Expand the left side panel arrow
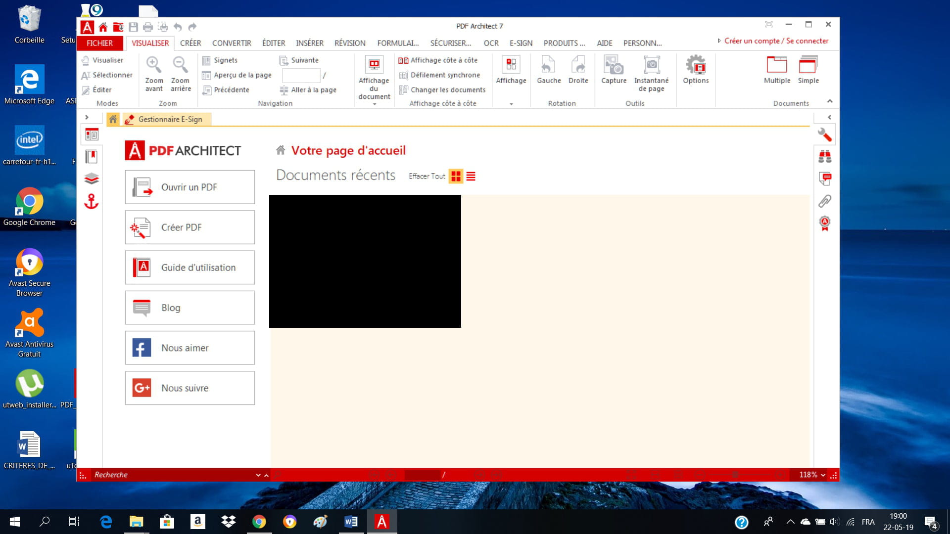This screenshot has width=950, height=534. pyautogui.click(x=87, y=117)
